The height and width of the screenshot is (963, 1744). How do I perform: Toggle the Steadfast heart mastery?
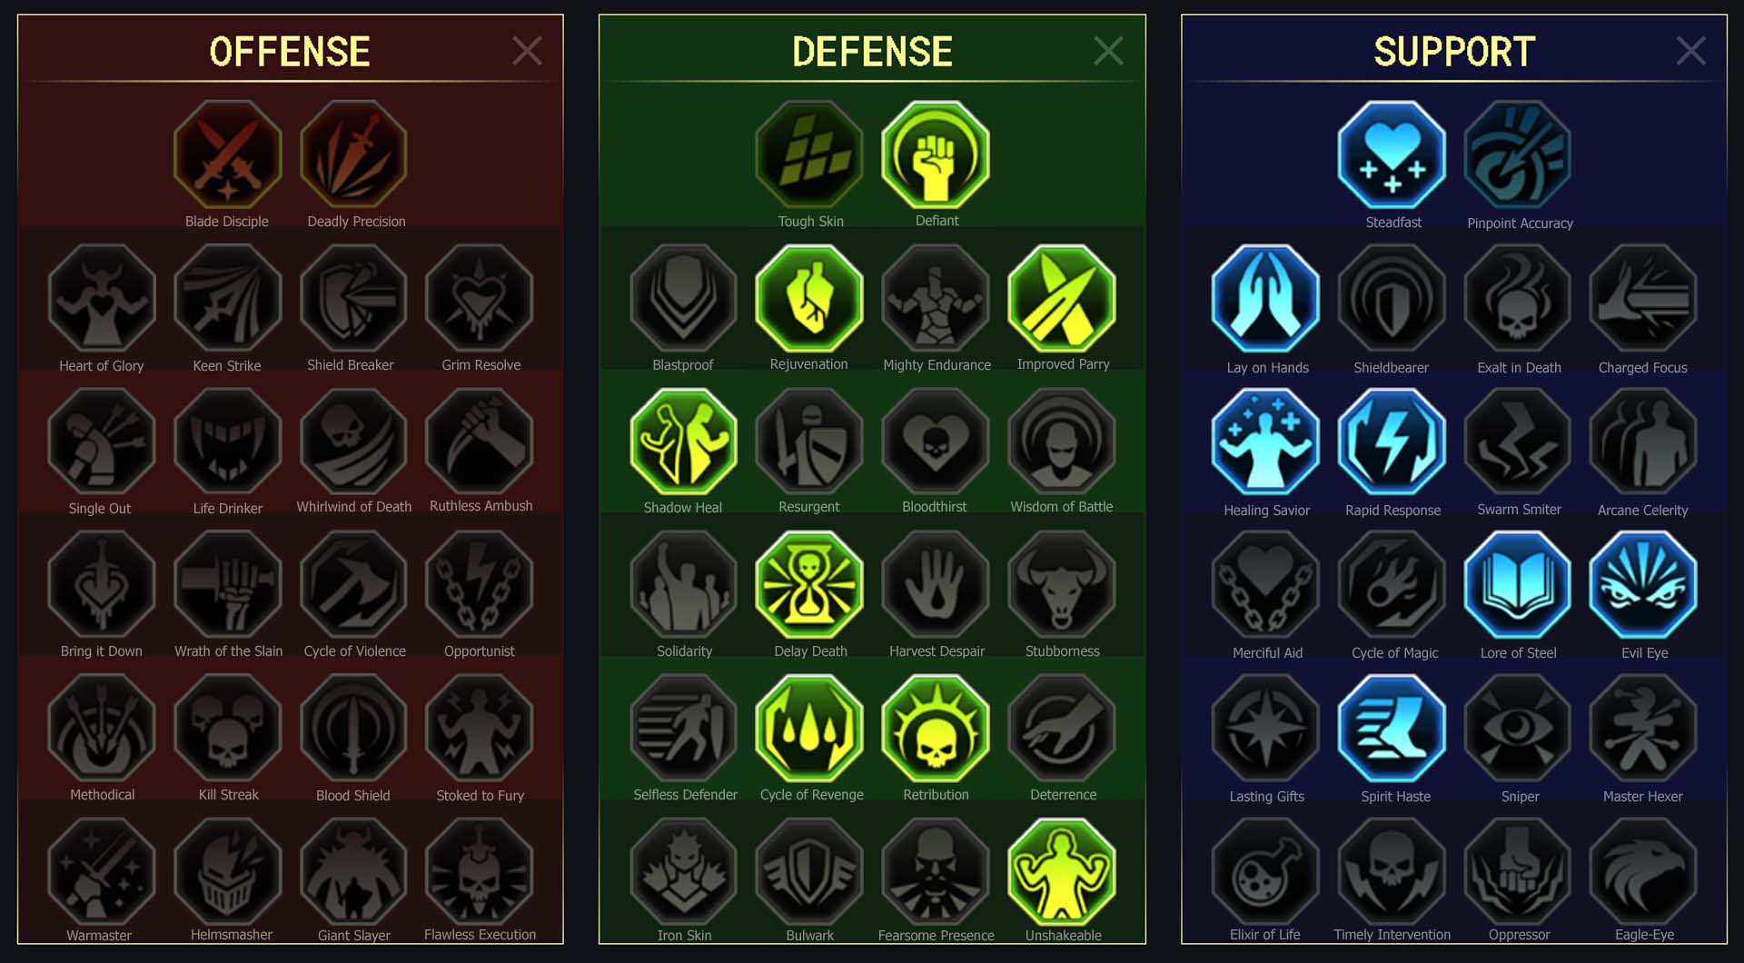click(1392, 155)
